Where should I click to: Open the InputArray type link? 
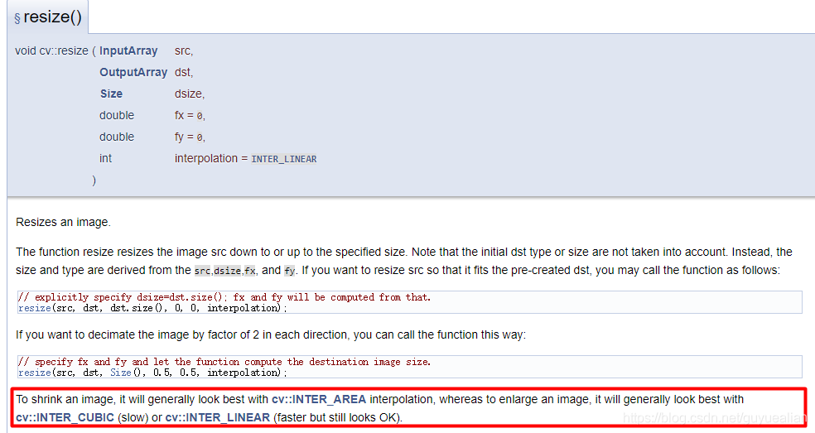128,51
